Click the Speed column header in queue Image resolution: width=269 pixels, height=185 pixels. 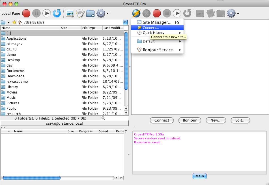106,131
